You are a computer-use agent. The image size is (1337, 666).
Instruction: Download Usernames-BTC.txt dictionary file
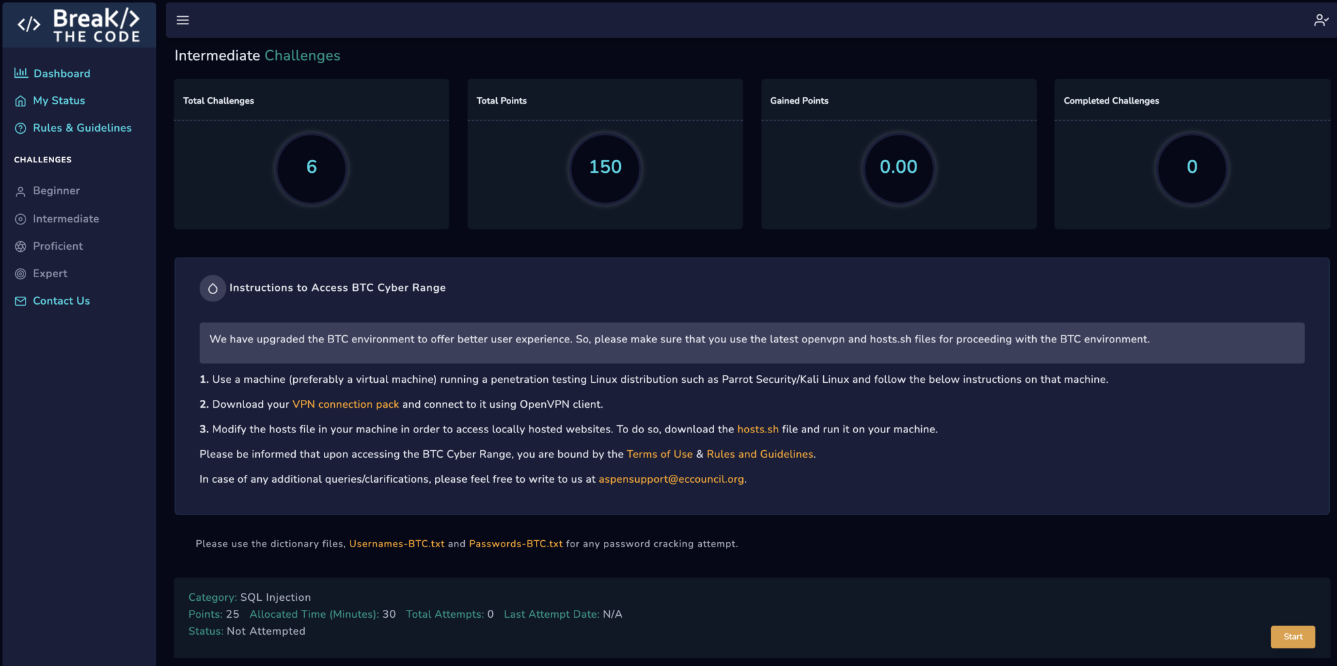[x=396, y=543]
